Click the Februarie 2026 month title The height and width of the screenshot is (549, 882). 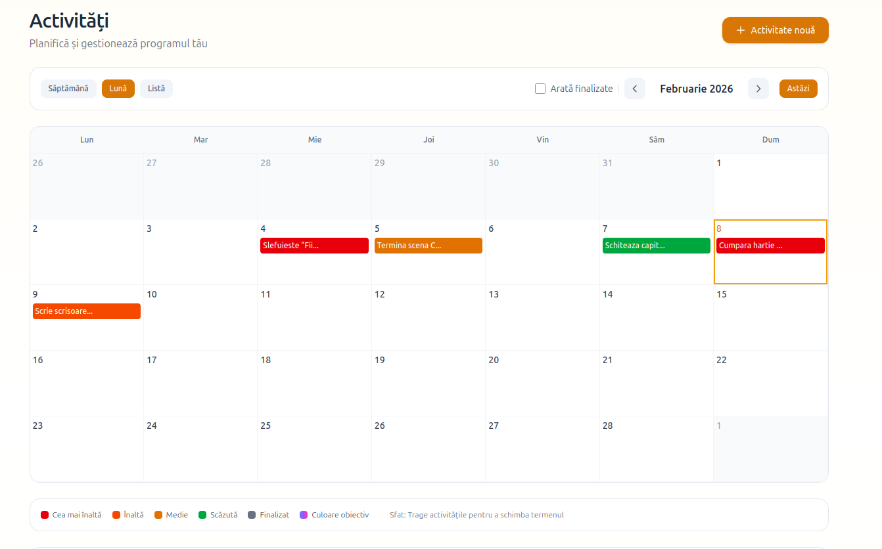pos(697,89)
